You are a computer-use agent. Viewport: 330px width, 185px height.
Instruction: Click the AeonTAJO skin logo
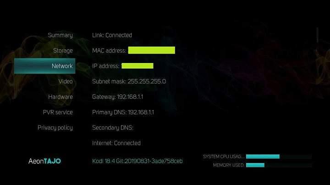point(44,161)
